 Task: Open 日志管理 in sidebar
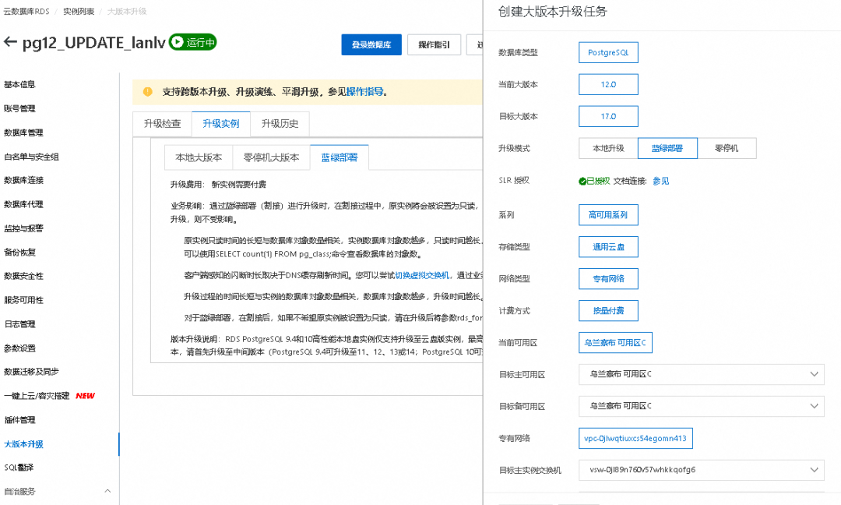pyautogui.click(x=19, y=324)
